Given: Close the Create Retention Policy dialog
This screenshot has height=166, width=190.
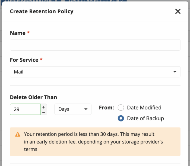Looking at the screenshot, I should pos(178,11).
